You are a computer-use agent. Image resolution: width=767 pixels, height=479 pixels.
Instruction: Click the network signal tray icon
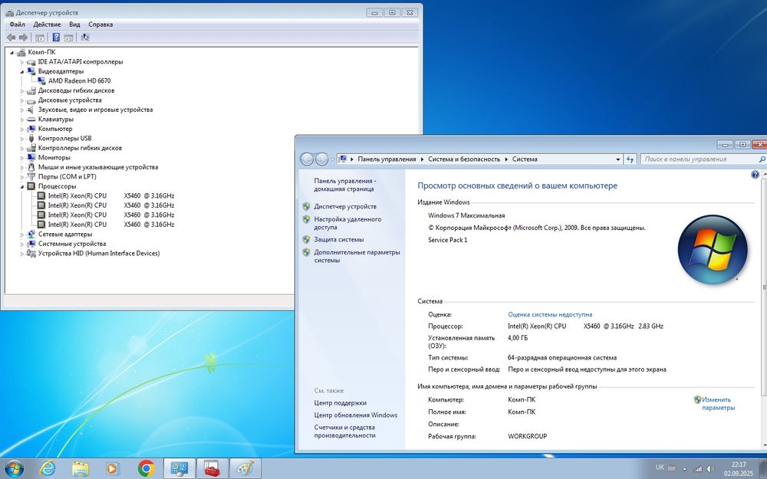(x=697, y=469)
